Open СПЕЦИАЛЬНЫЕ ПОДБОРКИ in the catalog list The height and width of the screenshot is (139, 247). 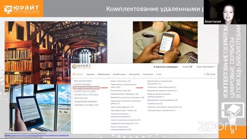[85, 102]
